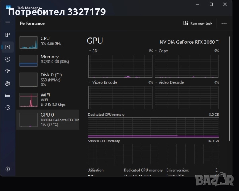
Task: Click the Disk 0 mini graph thumbnail
Action: (29, 80)
